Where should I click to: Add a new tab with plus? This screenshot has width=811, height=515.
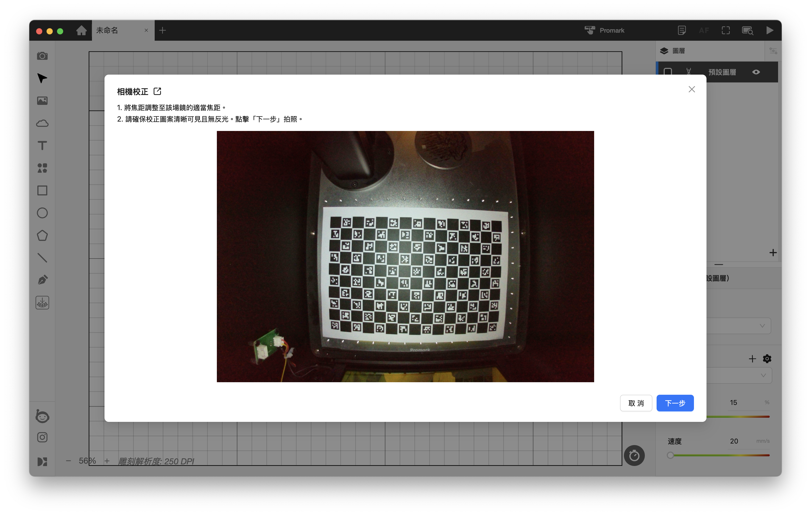click(x=162, y=30)
